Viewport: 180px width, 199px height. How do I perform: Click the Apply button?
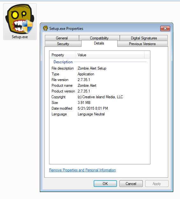(x=157, y=183)
